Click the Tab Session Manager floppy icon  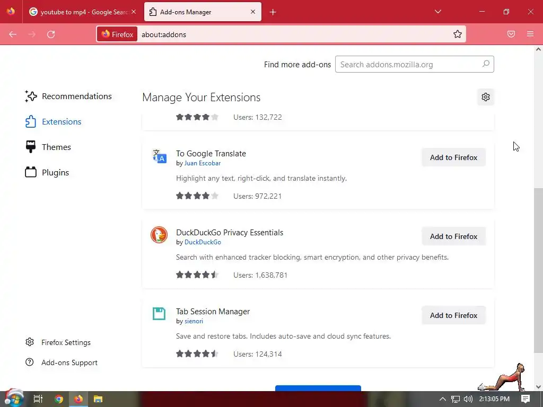point(159,314)
